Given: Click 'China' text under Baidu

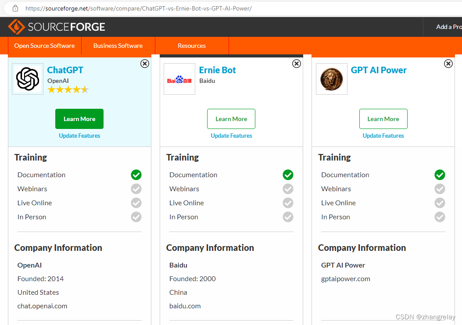Looking at the screenshot, I should pos(178,292).
